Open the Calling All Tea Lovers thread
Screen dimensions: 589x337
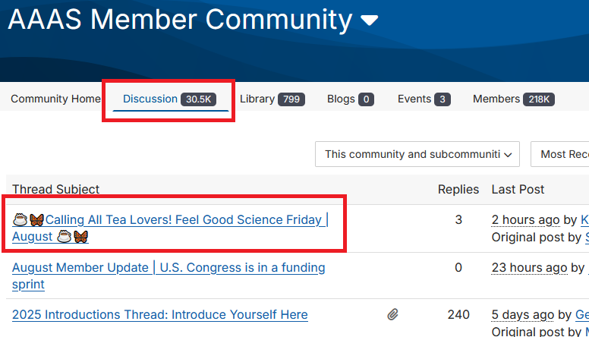182,220
